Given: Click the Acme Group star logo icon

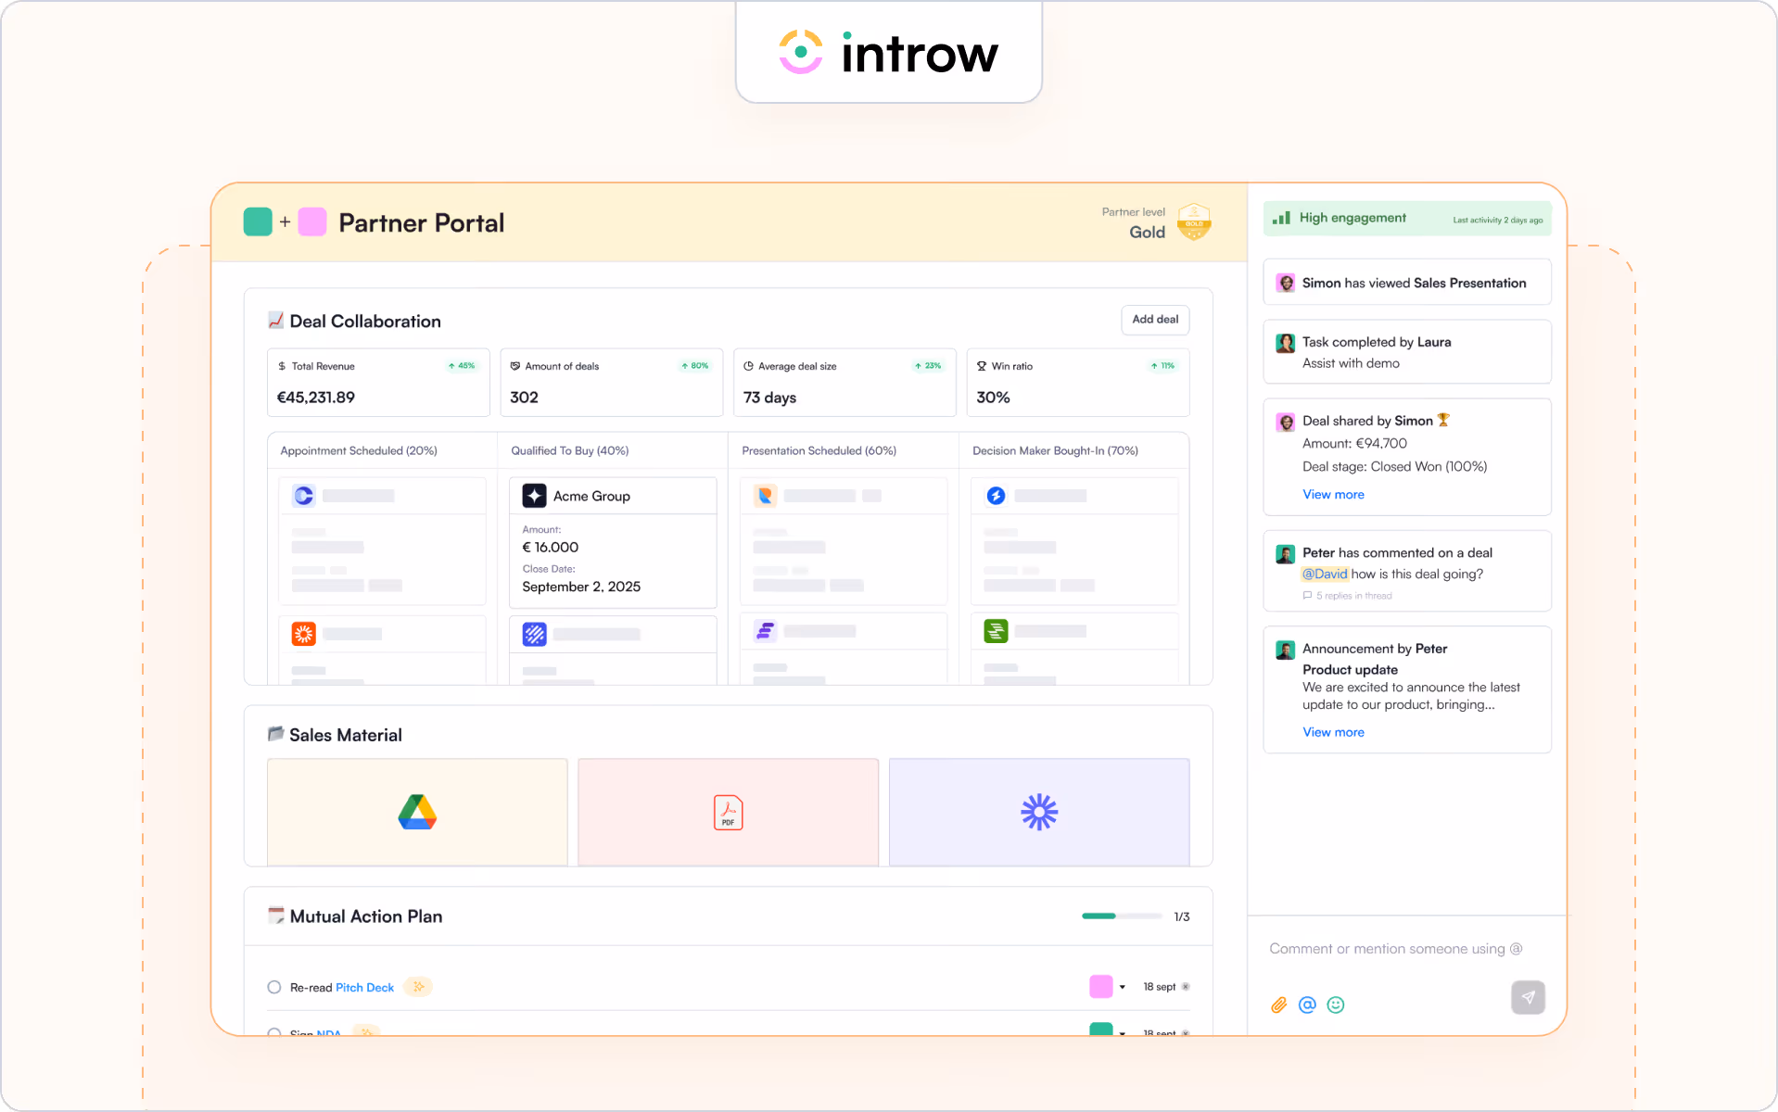Looking at the screenshot, I should tap(534, 496).
